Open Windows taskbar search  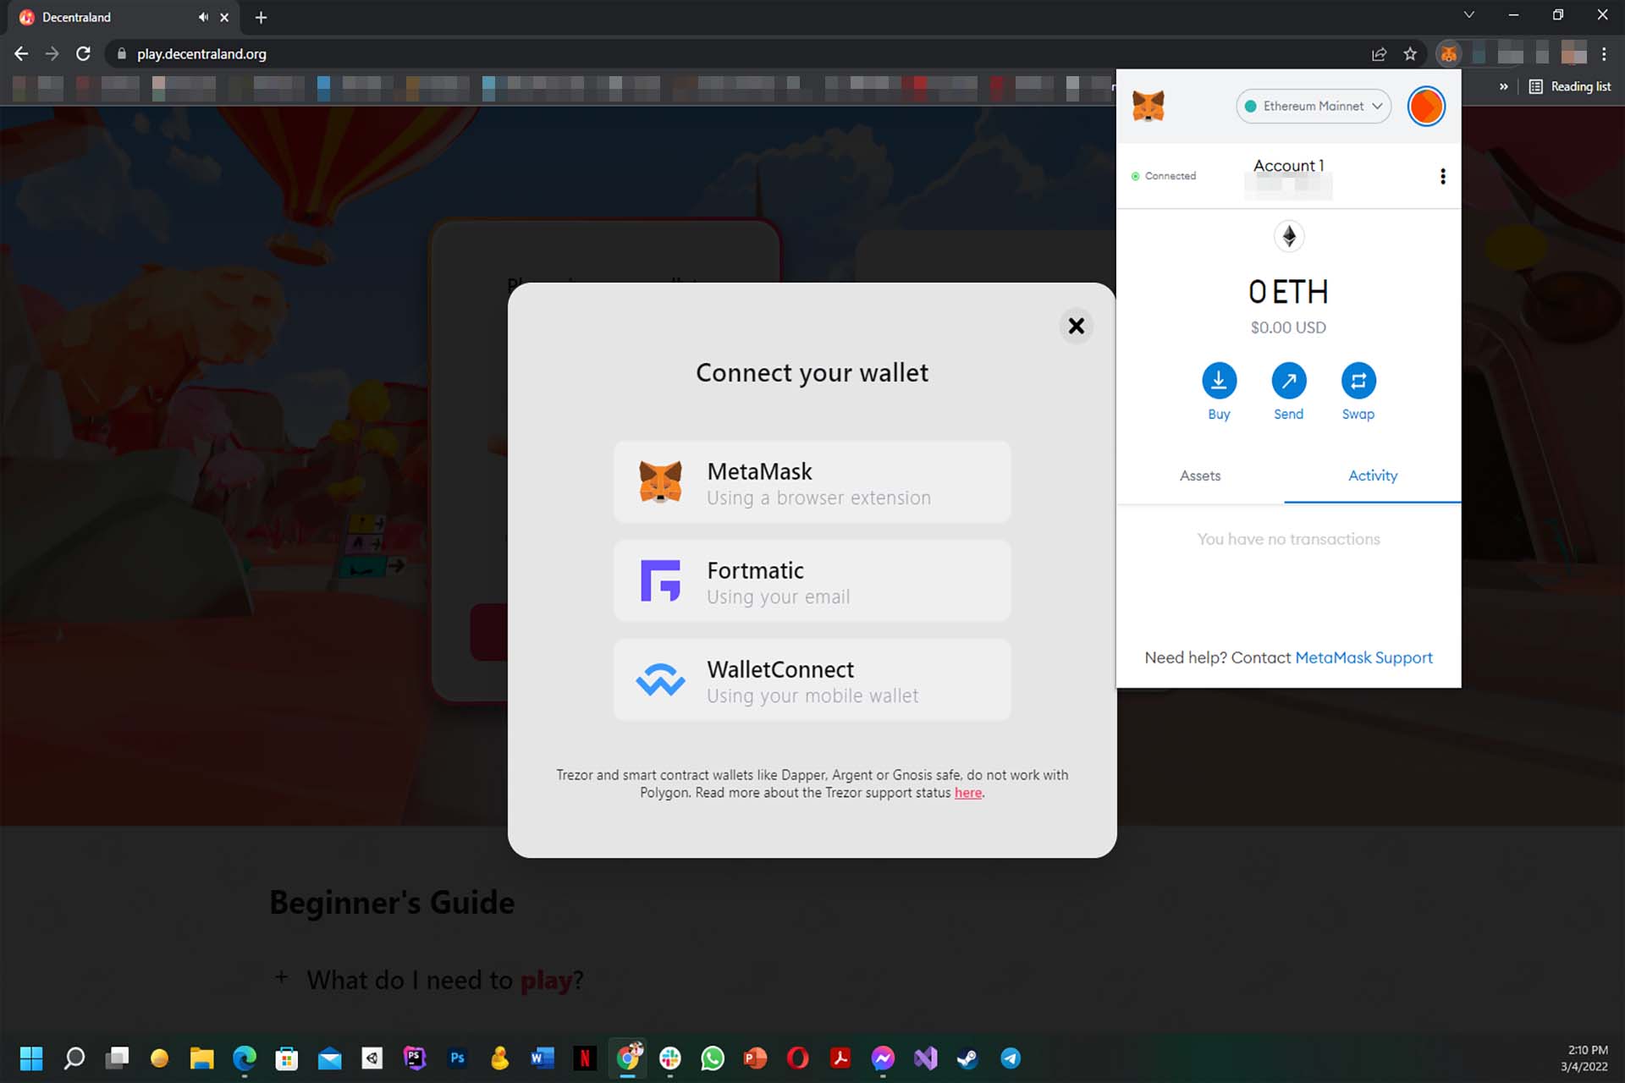[74, 1058]
